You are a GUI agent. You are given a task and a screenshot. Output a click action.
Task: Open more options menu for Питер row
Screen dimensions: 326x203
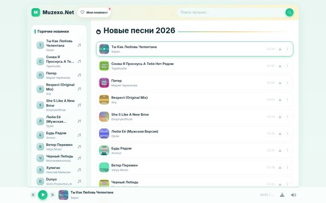287,83
